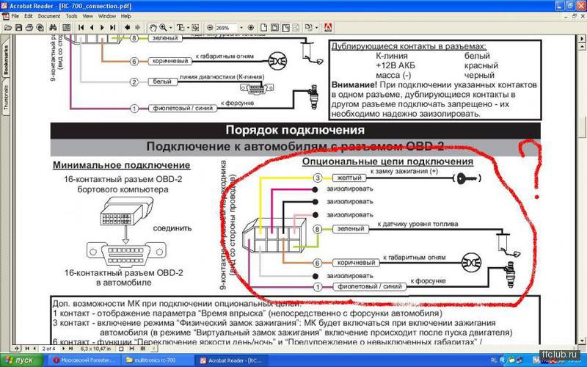Click the scroll down arrow
This screenshot has height=367, width=587.
582,340
